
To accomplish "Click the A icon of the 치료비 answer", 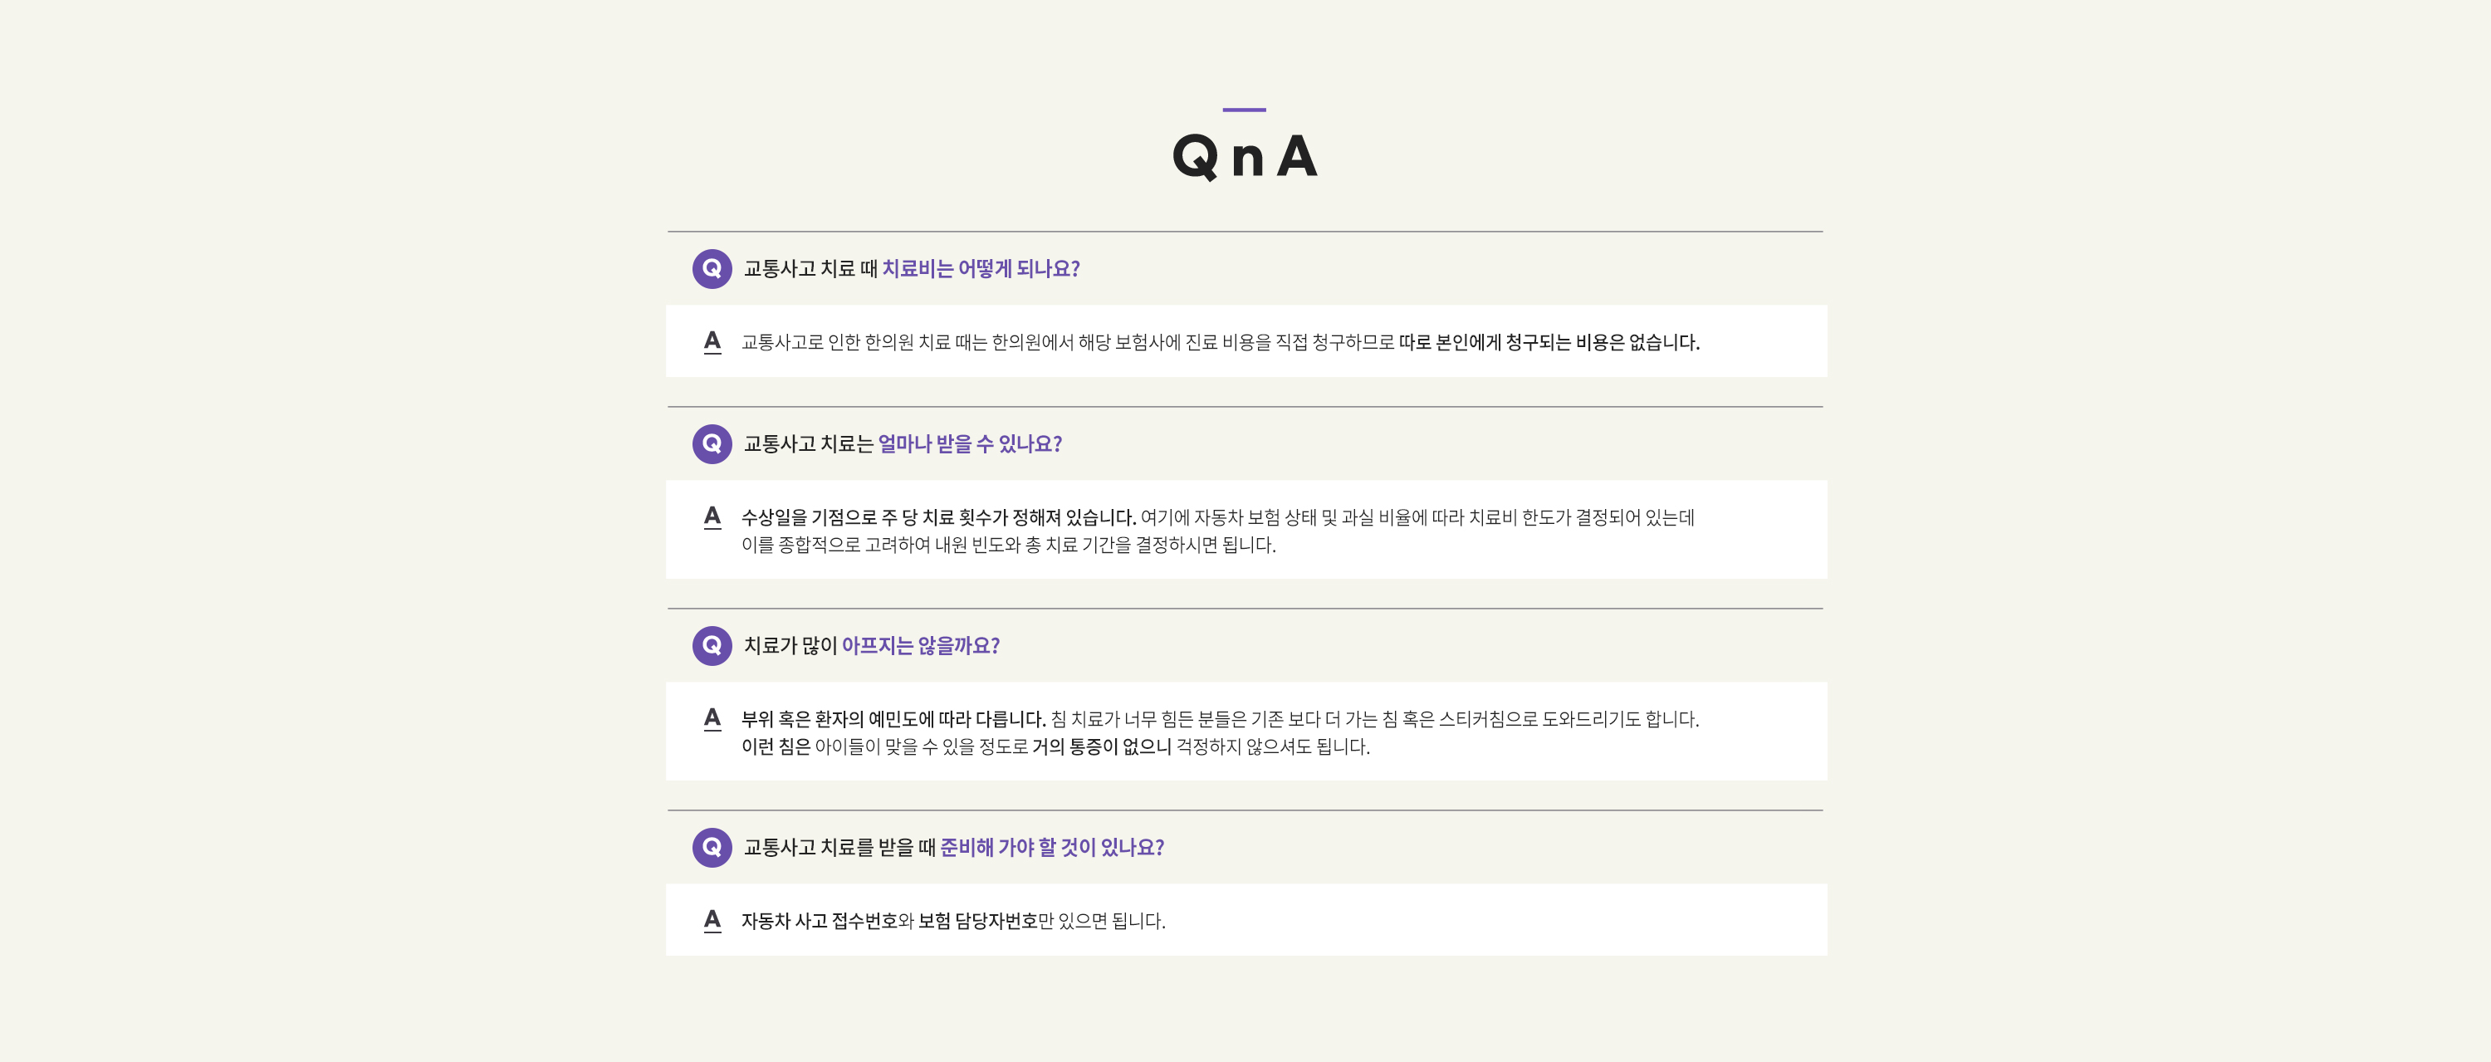I will (712, 341).
